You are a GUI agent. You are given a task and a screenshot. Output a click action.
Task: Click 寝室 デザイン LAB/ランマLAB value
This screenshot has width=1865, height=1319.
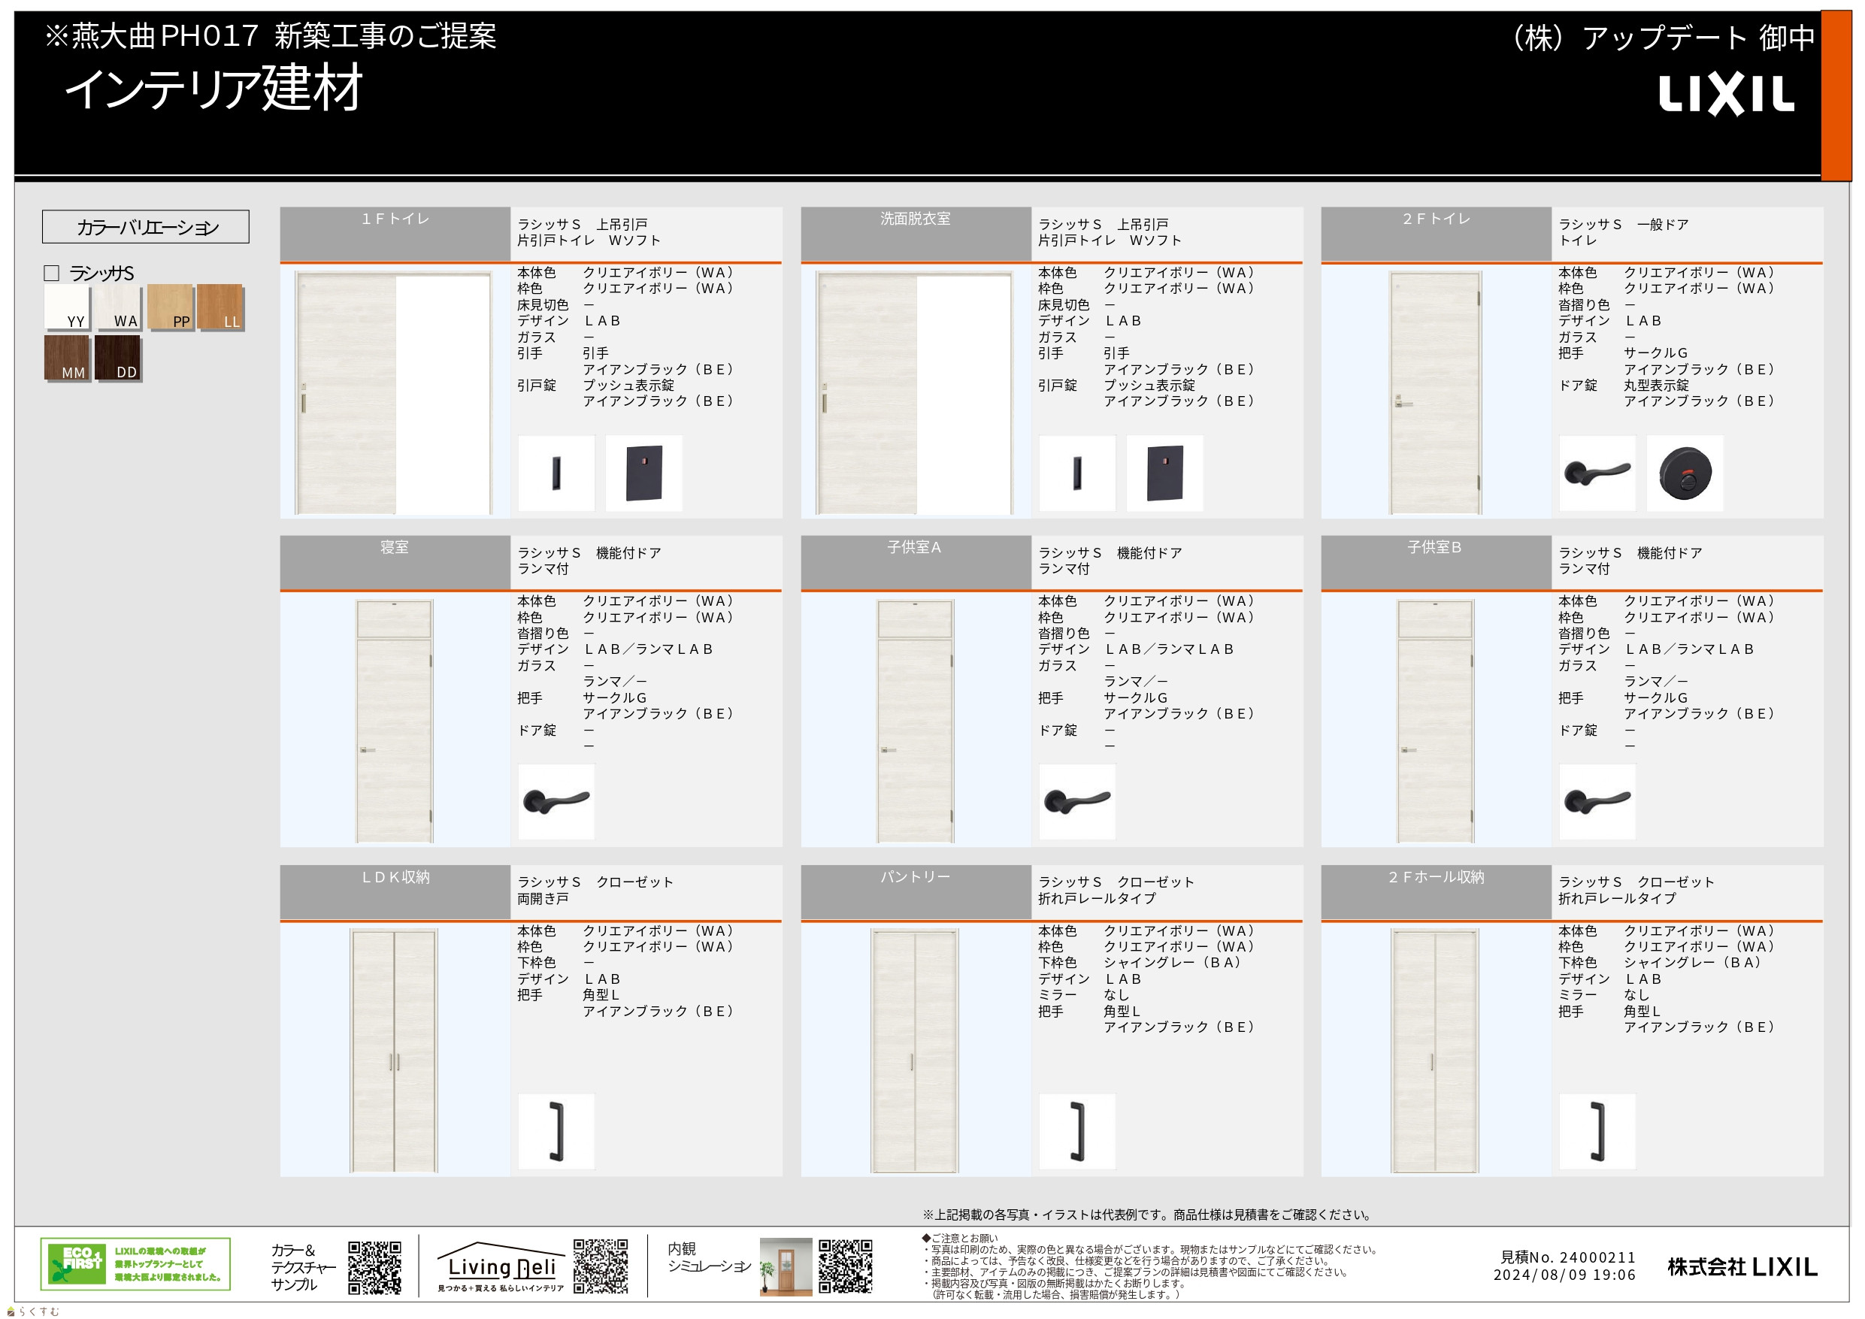(x=648, y=649)
